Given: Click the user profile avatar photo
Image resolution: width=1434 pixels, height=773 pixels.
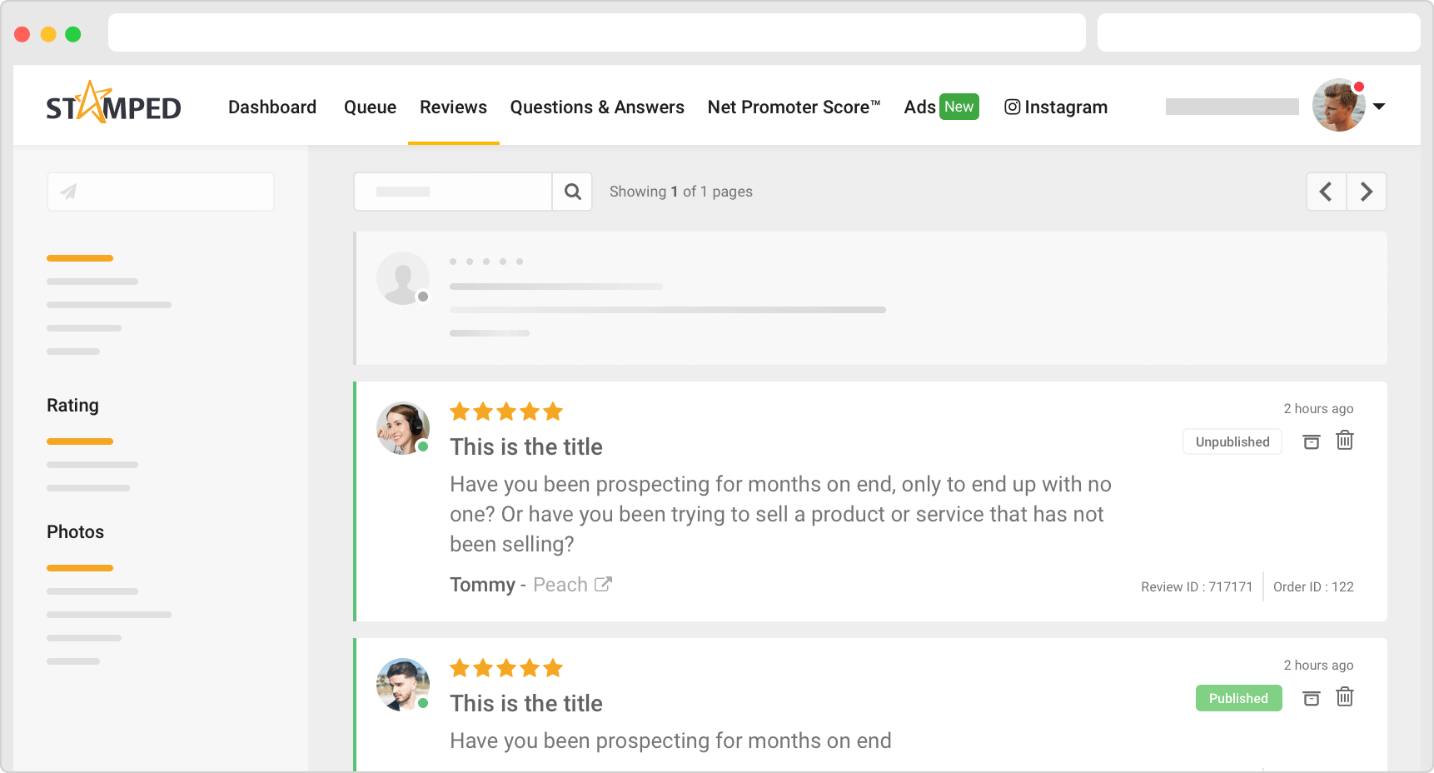Looking at the screenshot, I should (1338, 105).
